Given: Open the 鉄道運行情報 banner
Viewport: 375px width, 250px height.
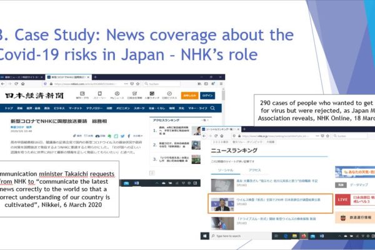Looking at the screenshot, I should (355, 217).
